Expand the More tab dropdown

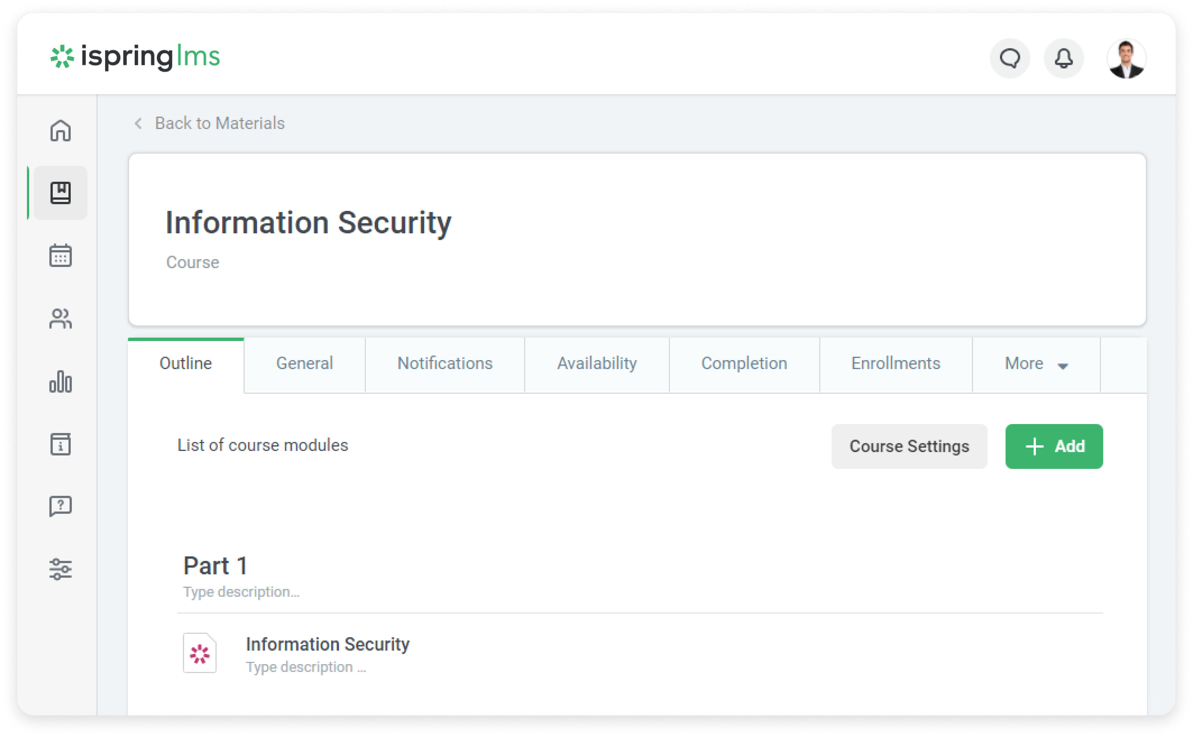(1036, 364)
